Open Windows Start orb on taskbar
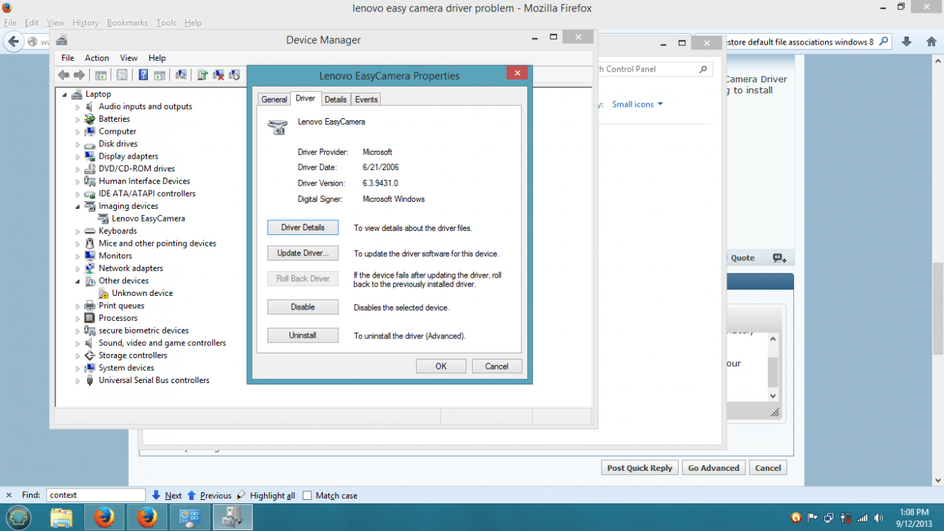 pos(20,518)
